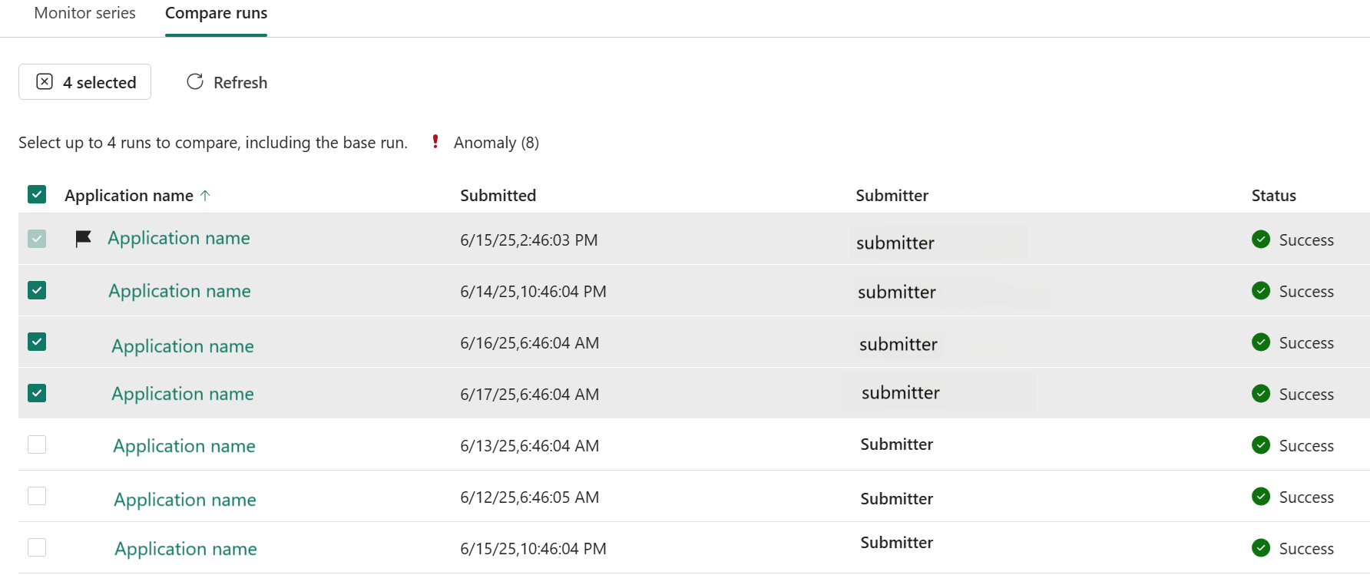Select the Compare runs tab
The height and width of the screenshot is (575, 1370).
[x=217, y=13]
